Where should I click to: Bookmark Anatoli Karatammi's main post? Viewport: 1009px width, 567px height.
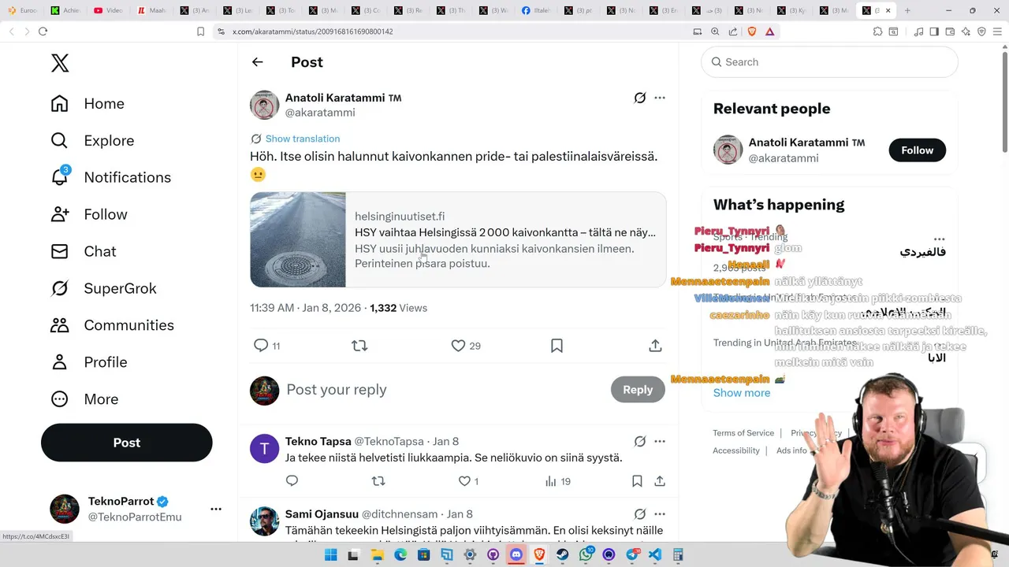tap(557, 345)
